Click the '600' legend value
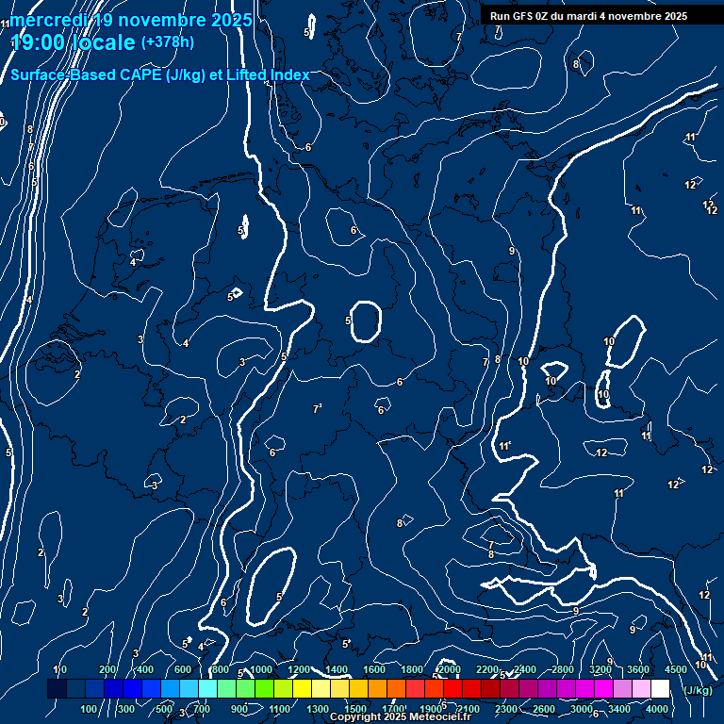 [183, 669]
